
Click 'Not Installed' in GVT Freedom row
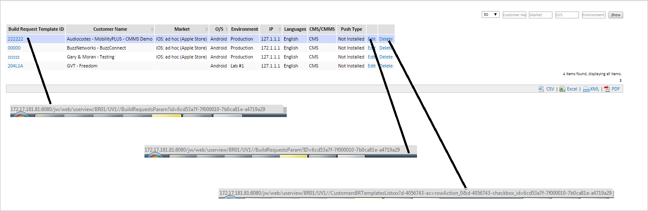(x=351, y=66)
